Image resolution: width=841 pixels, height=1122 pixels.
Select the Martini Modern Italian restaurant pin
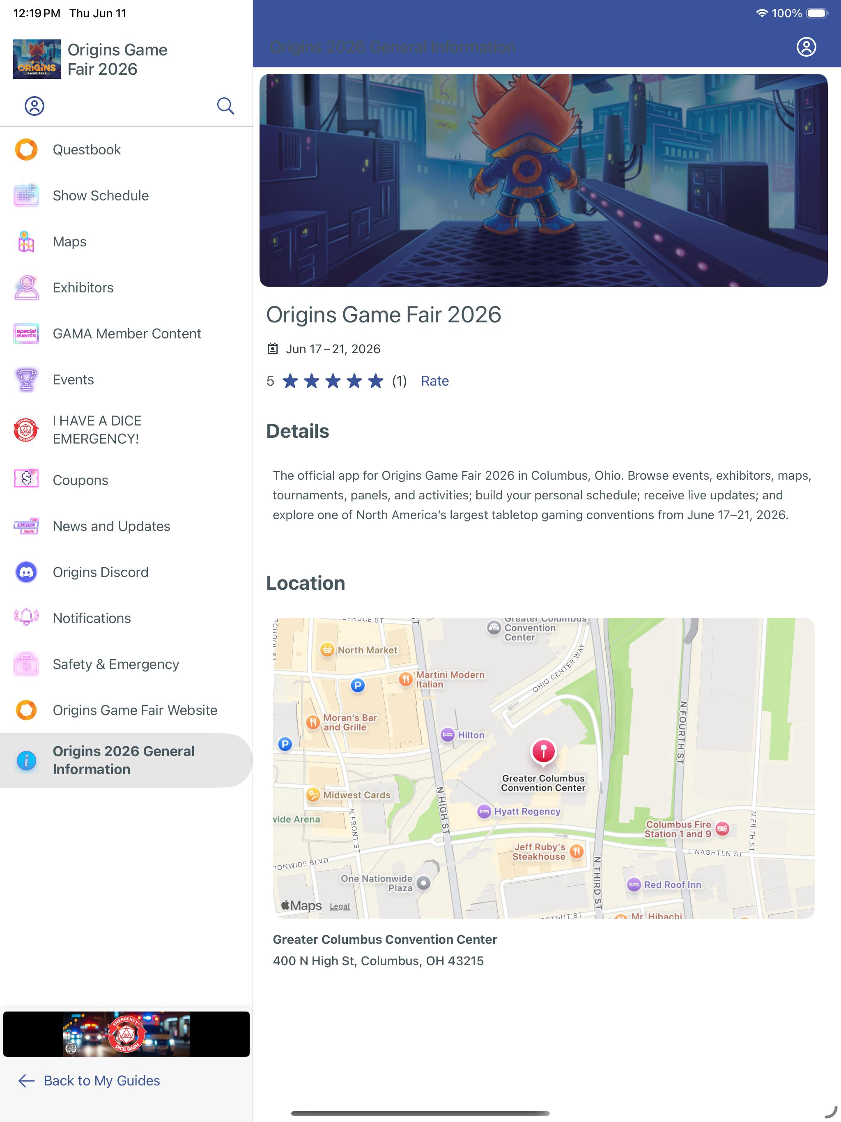pyautogui.click(x=405, y=679)
